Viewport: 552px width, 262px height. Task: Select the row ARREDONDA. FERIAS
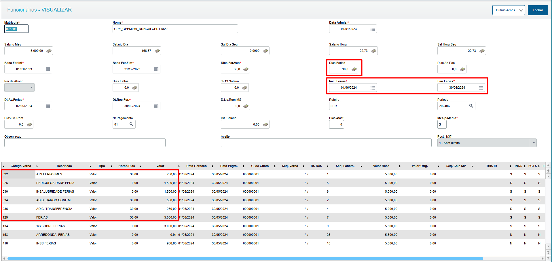click(x=273, y=235)
